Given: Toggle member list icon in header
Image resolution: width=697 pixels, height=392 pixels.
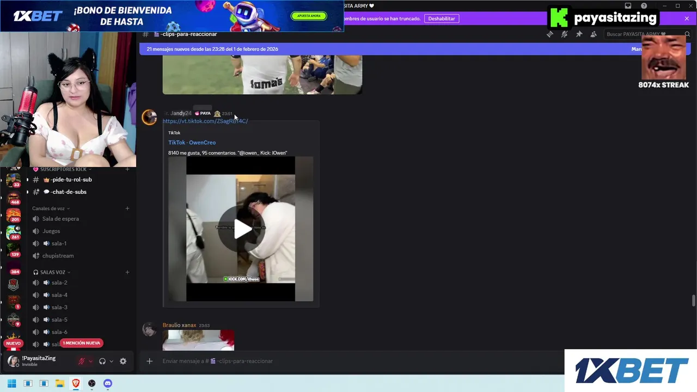Looking at the screenshot, I should [594, 34].
